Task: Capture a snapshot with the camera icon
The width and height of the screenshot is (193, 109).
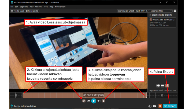Action: (x=154, y=106)
